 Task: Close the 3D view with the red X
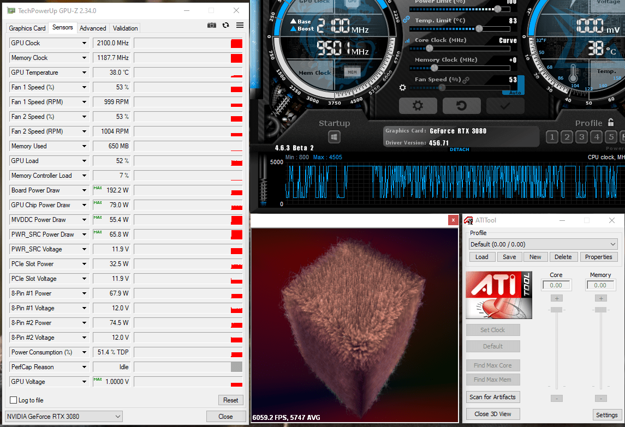(453, 220)
